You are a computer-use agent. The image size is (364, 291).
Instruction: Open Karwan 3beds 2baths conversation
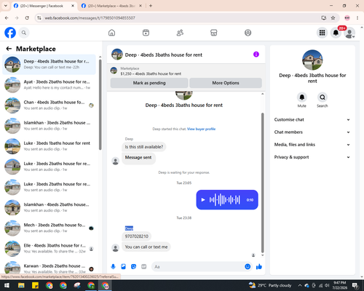49,268
